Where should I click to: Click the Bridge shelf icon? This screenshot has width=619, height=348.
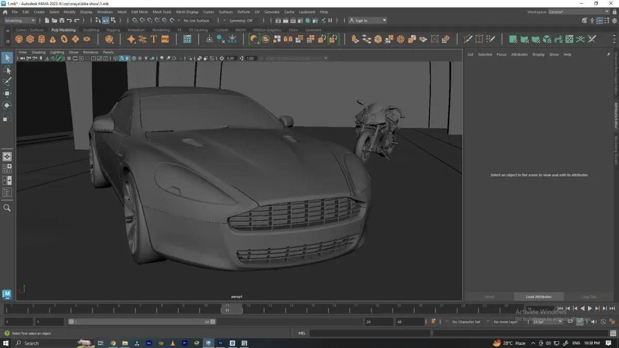367,39
